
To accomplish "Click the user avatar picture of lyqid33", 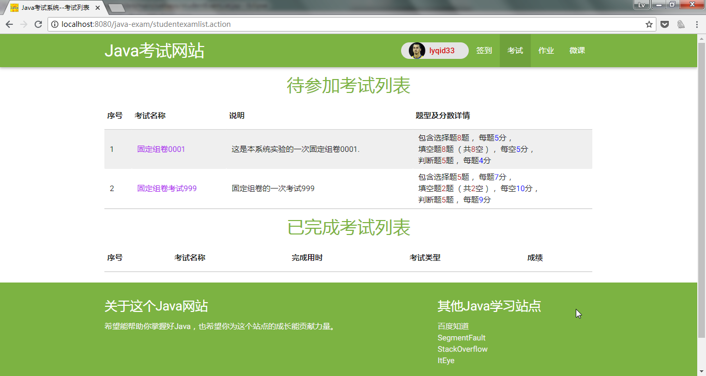I will [417, 51].
